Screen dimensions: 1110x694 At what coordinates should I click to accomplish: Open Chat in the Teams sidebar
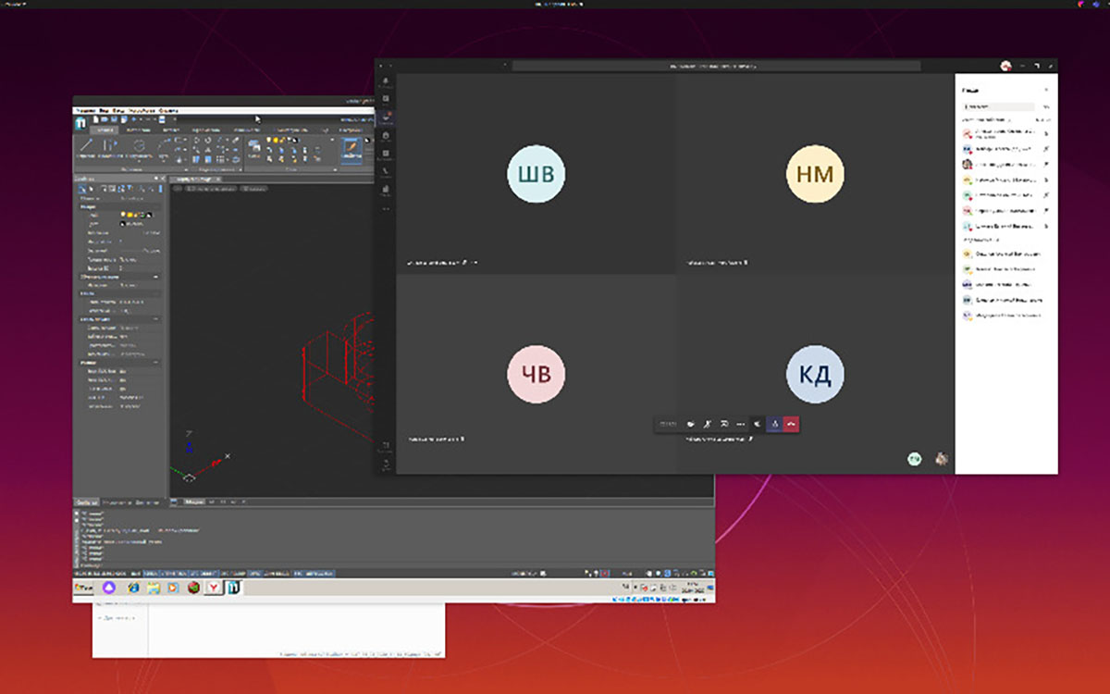pos(386,99)
